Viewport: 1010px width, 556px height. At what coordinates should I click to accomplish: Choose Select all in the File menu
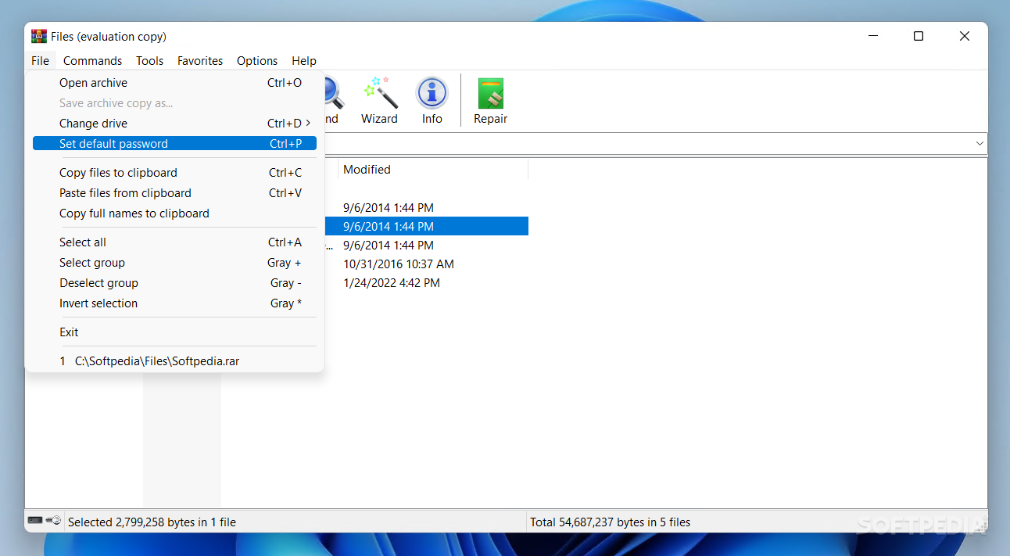point(174,242)
